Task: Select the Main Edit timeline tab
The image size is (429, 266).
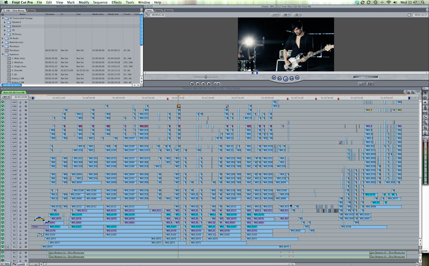Action: (14, 93)
